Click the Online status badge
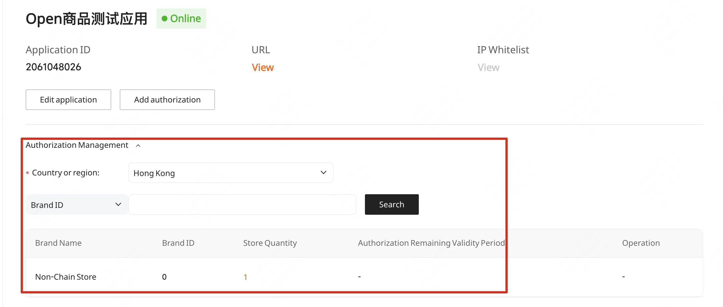 coord(181,19)
